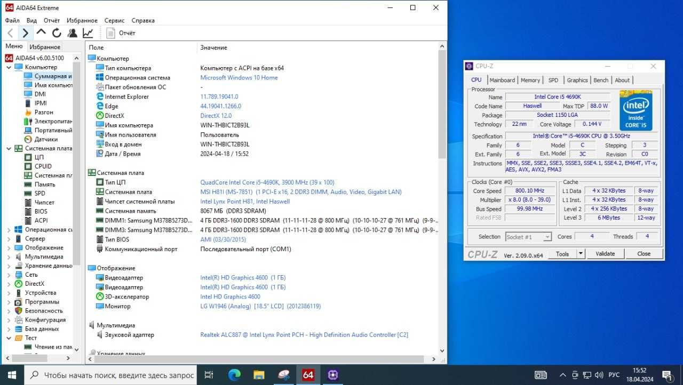683x385 pixels.
Task: Open Разгон overclock tree item
Action: tap(44, 112)
